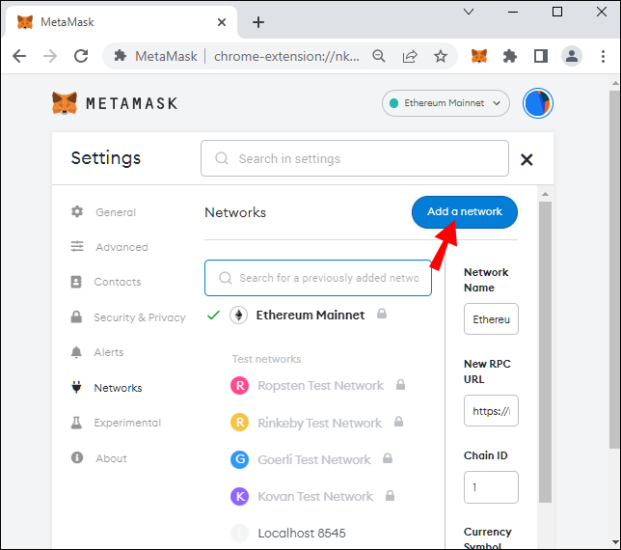Image resolution: width=621 pixels, height=550 pixels.
Task: Go to Security & Privacy settings
Action: pos(139,317)
